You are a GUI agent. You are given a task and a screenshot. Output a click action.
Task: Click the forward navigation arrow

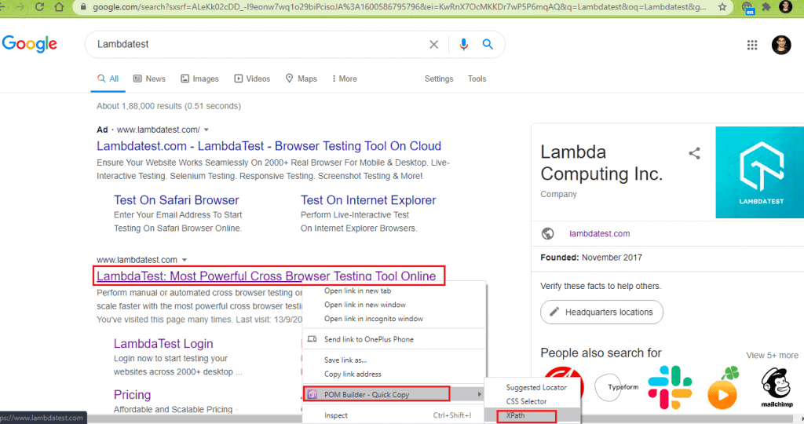20,6
